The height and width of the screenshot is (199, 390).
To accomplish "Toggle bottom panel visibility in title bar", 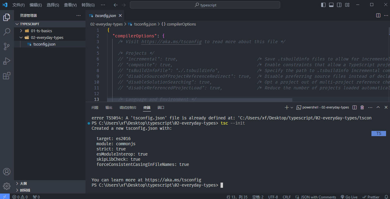I will [331, 5].
